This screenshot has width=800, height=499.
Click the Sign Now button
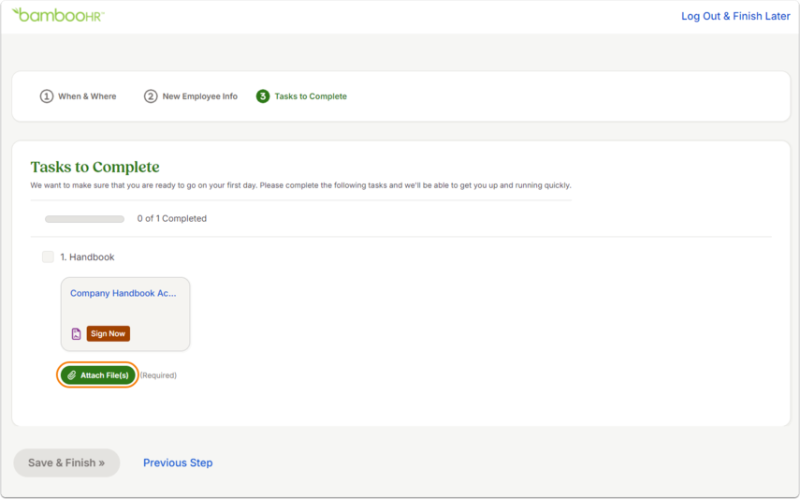pyautogui.click(x=109, y=333)
